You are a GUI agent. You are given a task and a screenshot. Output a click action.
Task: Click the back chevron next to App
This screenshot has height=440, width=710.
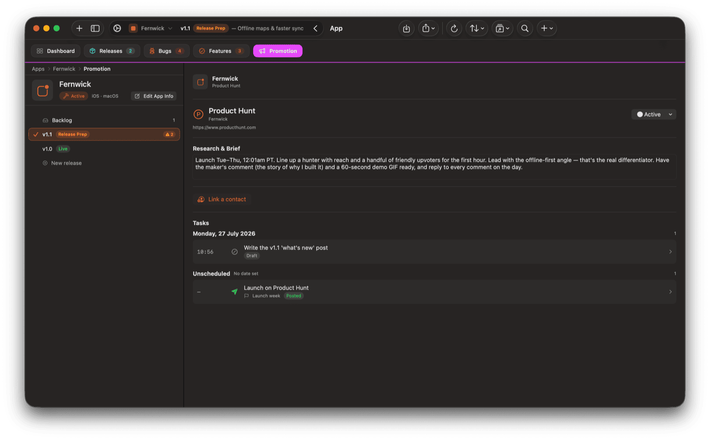click(x=315, y=28)
